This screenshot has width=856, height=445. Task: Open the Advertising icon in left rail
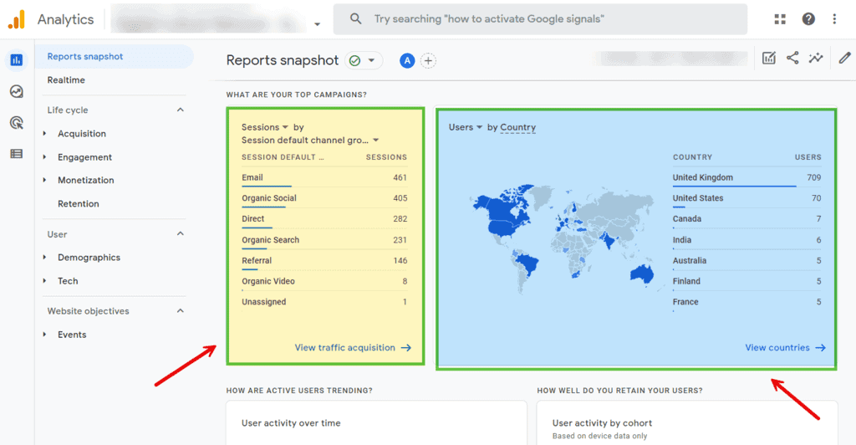coord(17,122)
